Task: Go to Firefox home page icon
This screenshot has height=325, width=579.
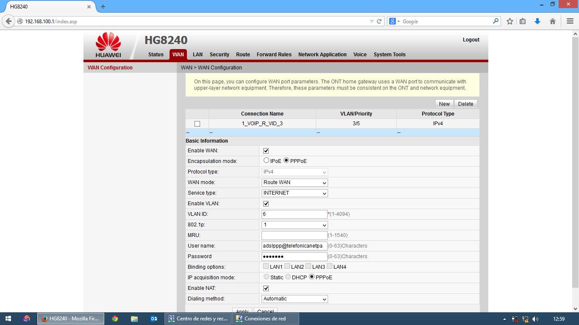Action: pyautogui.click(x=553, y=21)
